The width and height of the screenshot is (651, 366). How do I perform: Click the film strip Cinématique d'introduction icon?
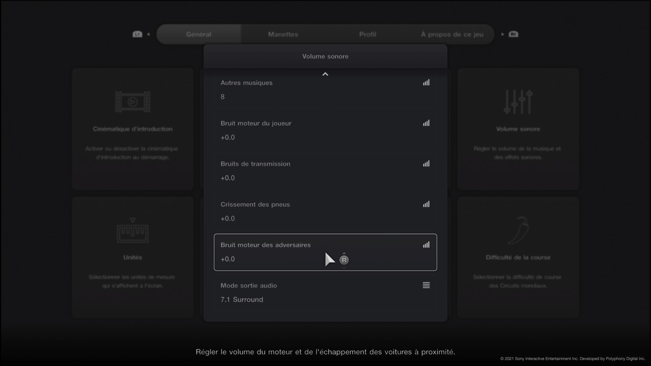coord(133,102)
